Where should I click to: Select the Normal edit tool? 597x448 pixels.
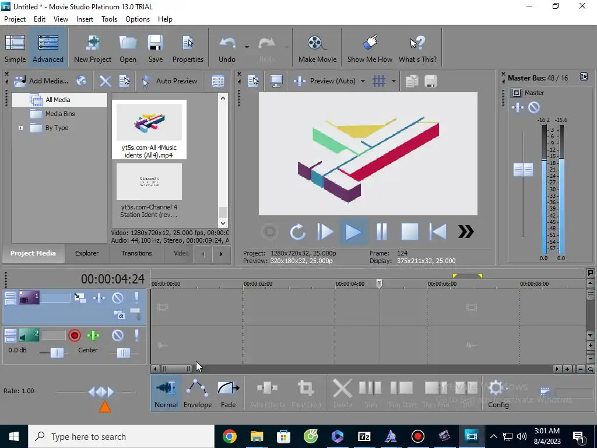pos(166,393)
